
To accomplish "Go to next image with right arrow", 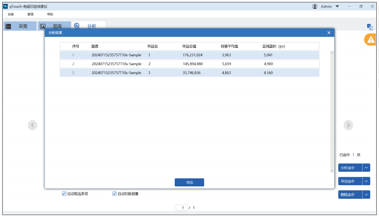I will (348, 125).
